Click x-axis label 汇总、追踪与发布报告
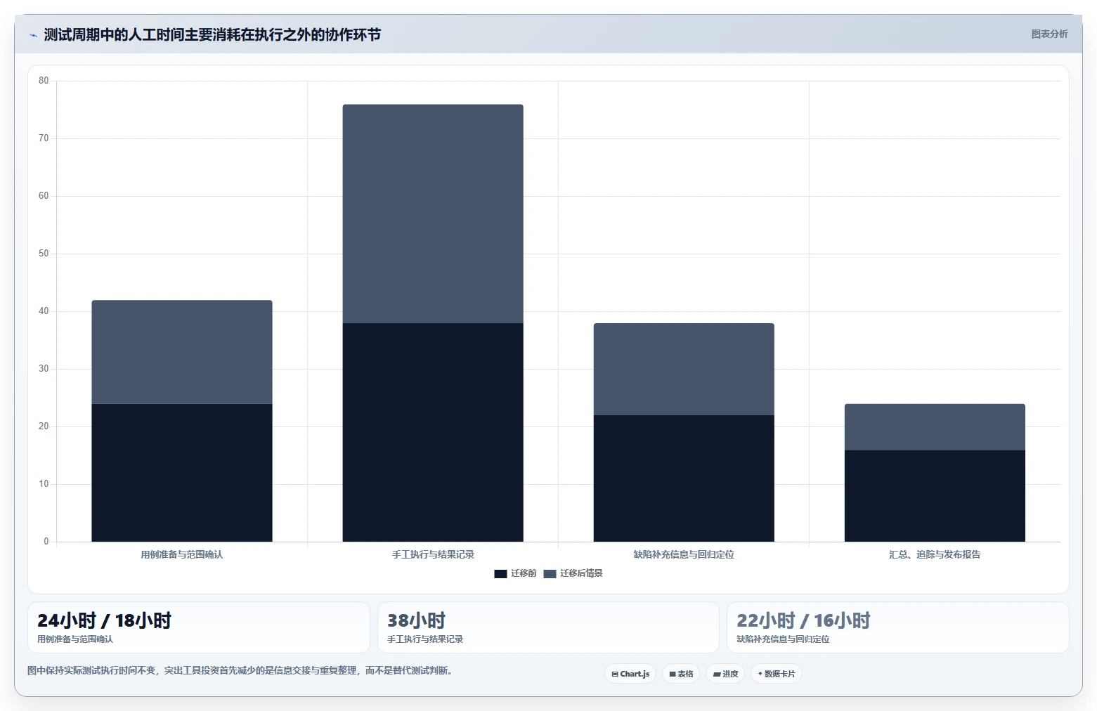The width and height of the screenshot is (1097, 711). tap(935, 554)
